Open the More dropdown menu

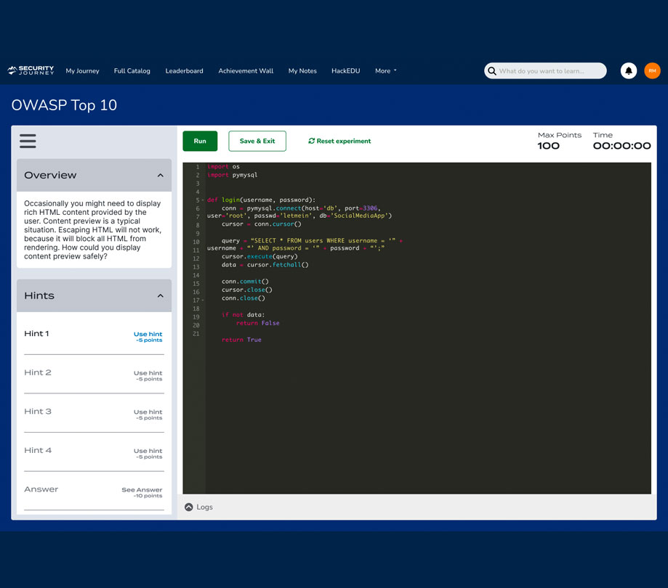pos(385,71)
